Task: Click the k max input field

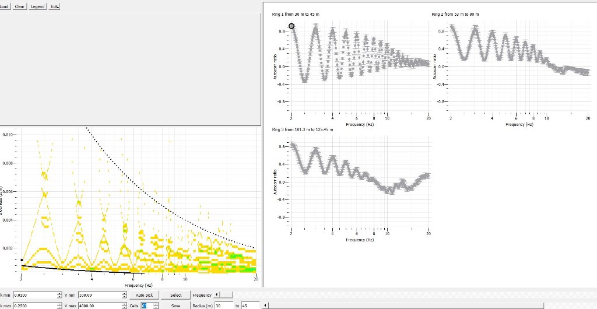Action: [34, 306]
